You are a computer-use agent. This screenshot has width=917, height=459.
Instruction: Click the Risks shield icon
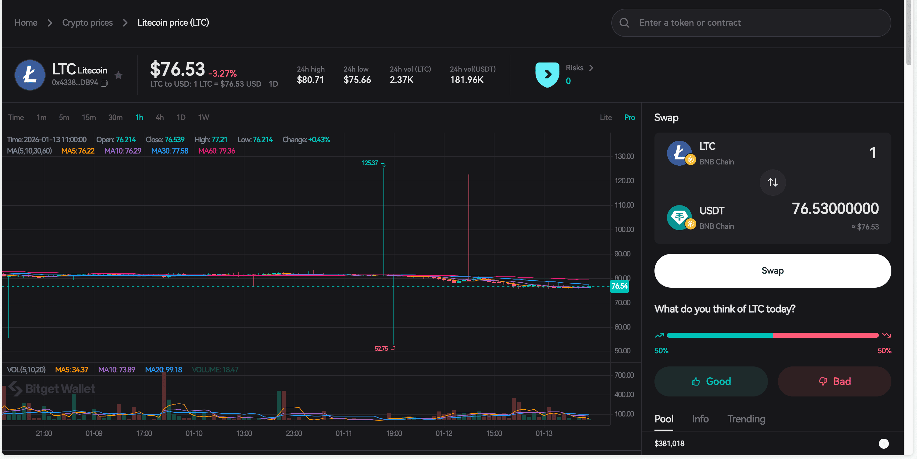coord(547,74)
